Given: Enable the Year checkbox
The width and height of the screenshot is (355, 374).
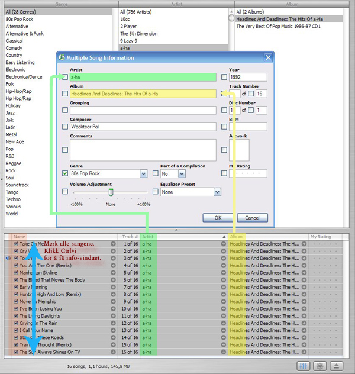Looking at the screenshot, I should pos(224,77).
